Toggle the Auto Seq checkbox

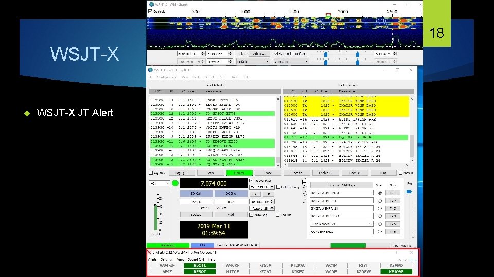coord(251,215)
